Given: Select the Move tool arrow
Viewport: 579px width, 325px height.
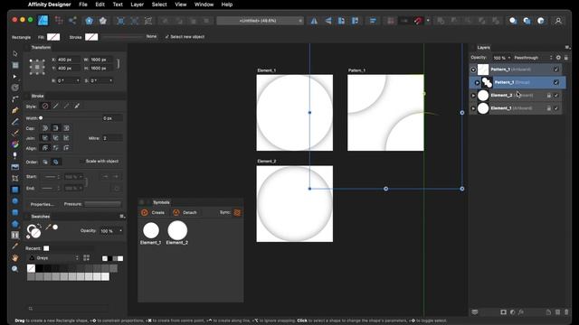Looking at the screenshot, I should [15, 54].
